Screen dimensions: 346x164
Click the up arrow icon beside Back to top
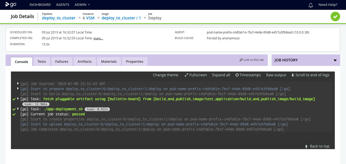(x=307, y=146)
